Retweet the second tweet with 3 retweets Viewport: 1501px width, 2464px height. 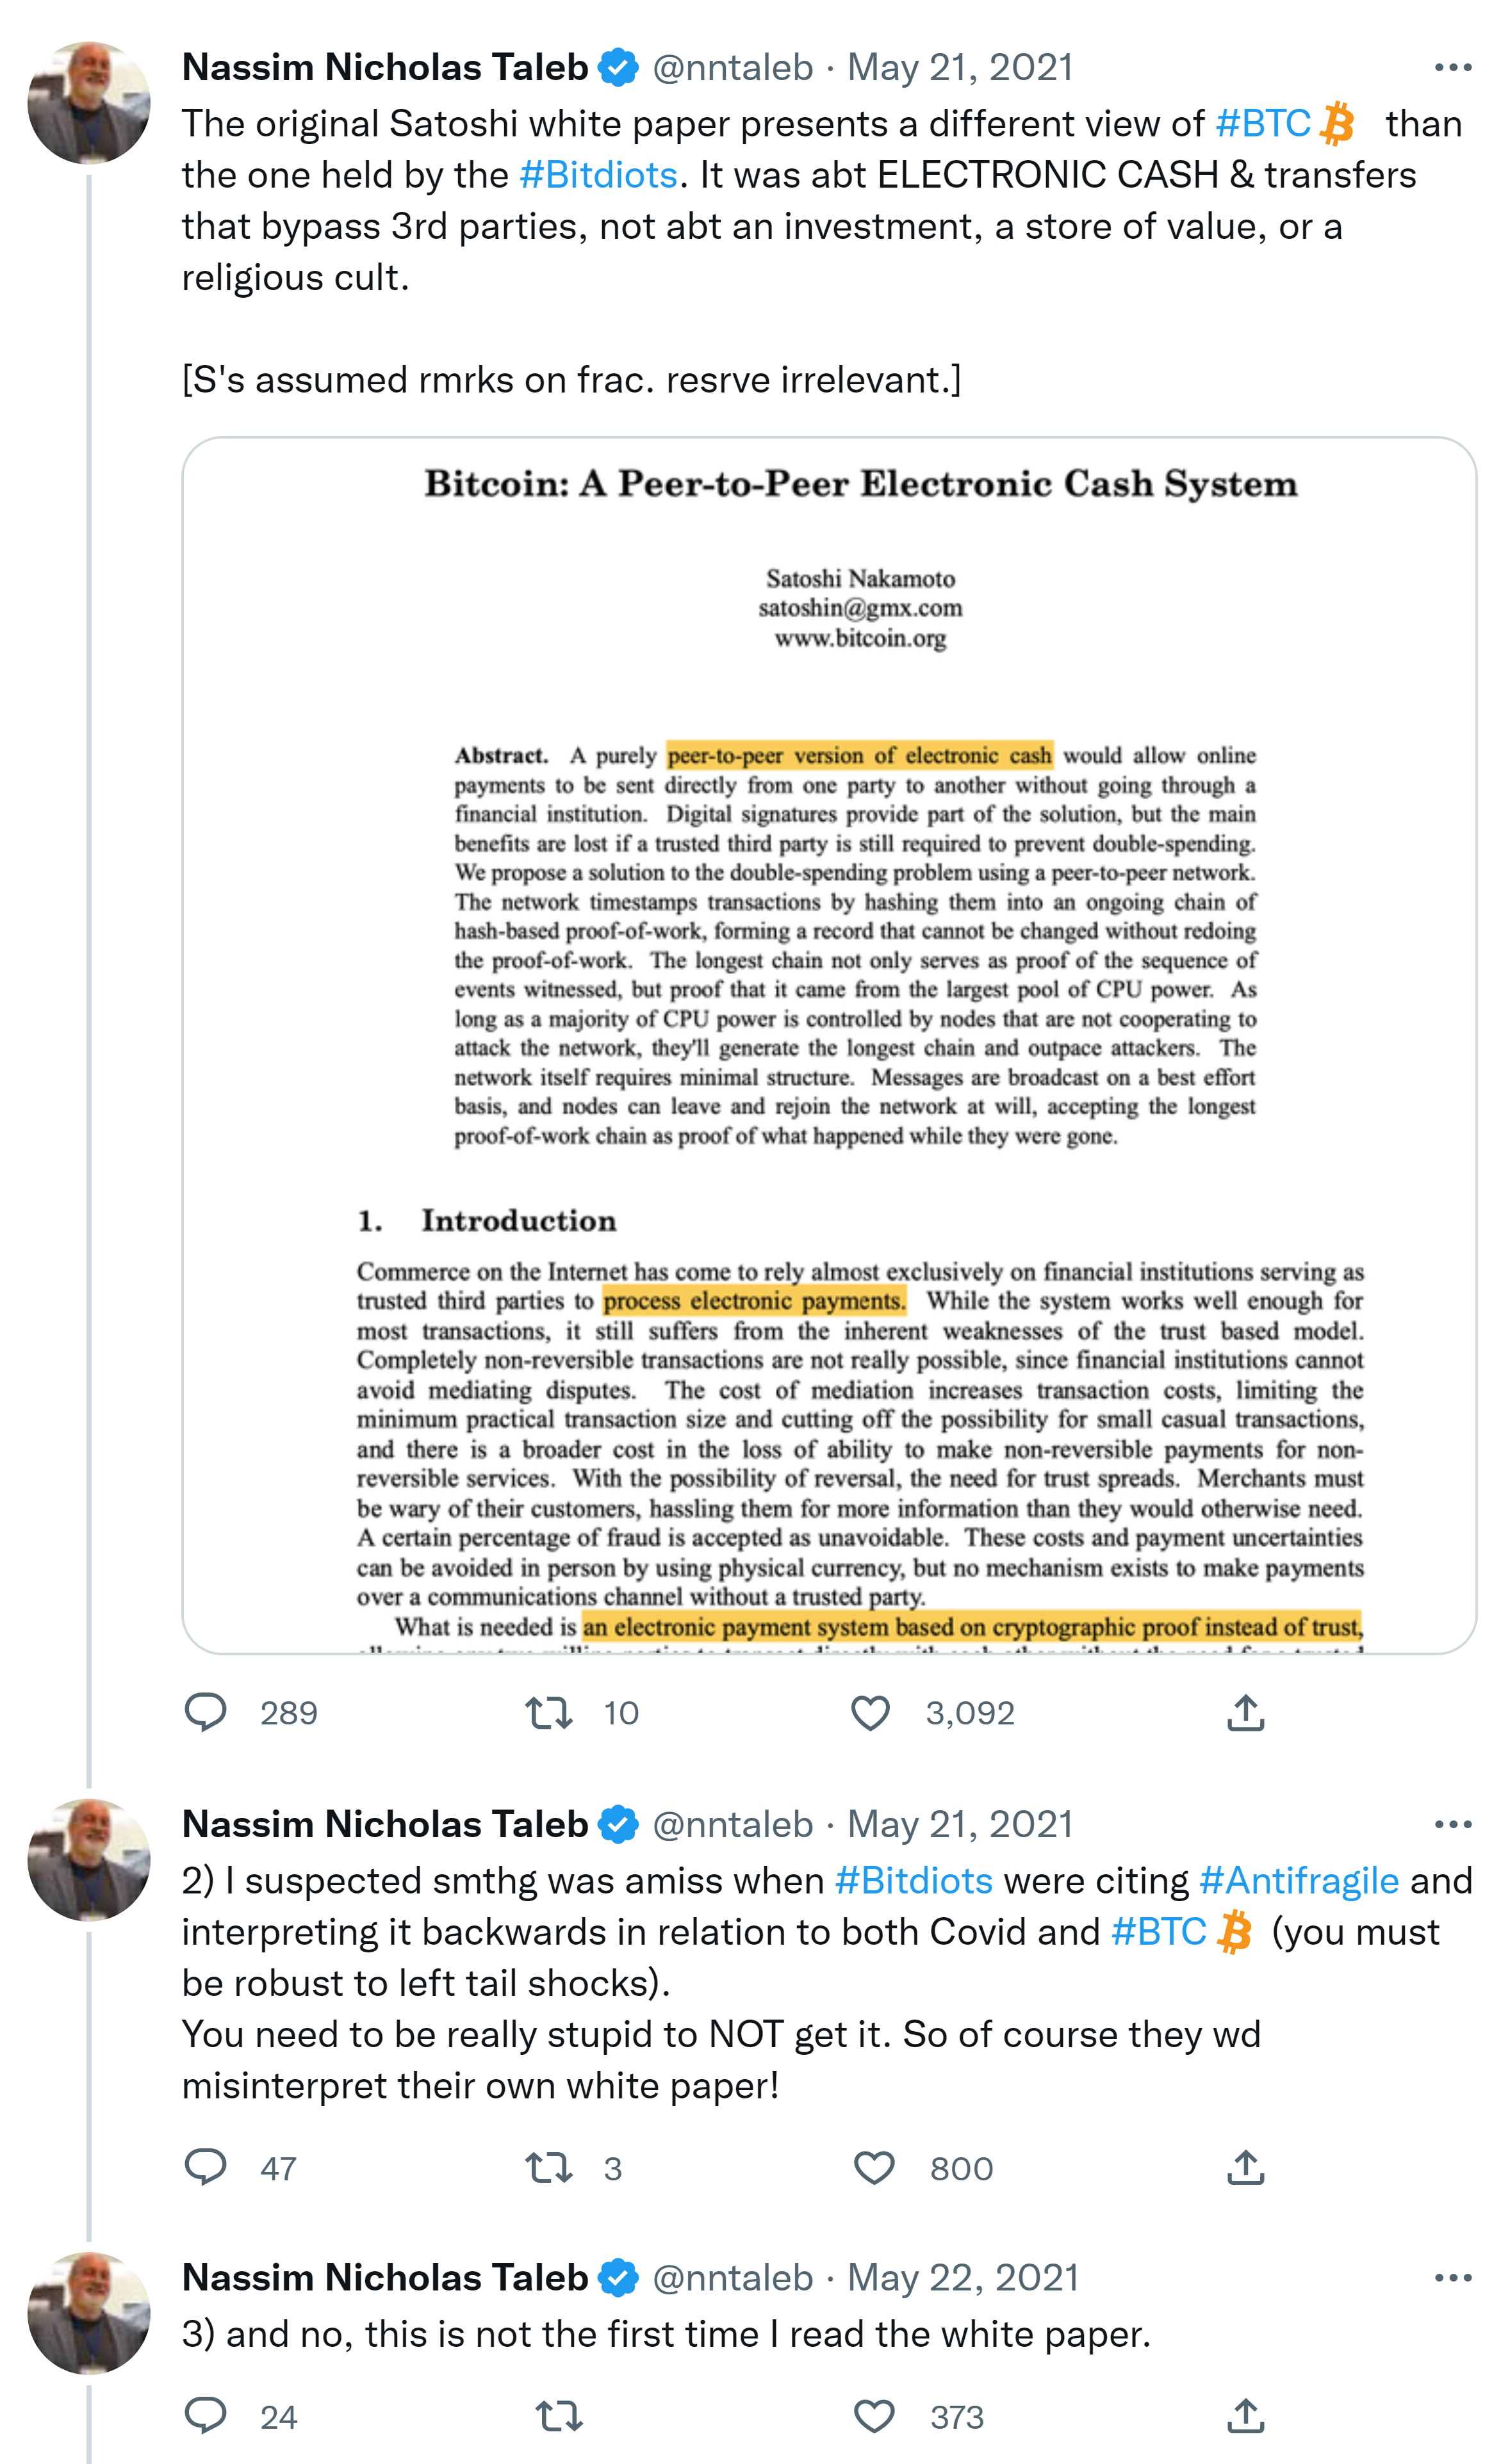[x=550, y=2167]
